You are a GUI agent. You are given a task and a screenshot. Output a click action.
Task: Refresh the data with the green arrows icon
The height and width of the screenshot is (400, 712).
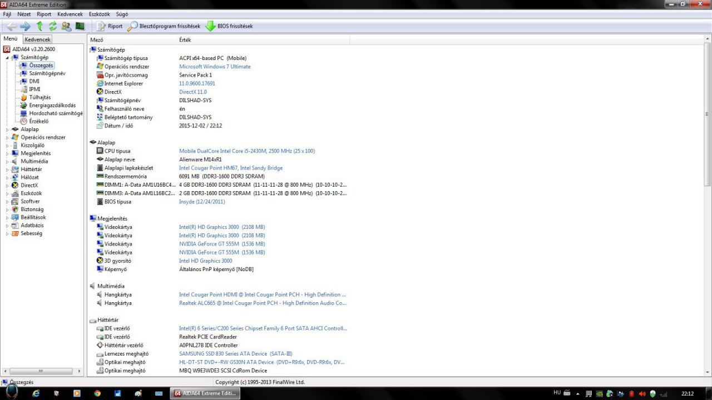coord(53,26)
